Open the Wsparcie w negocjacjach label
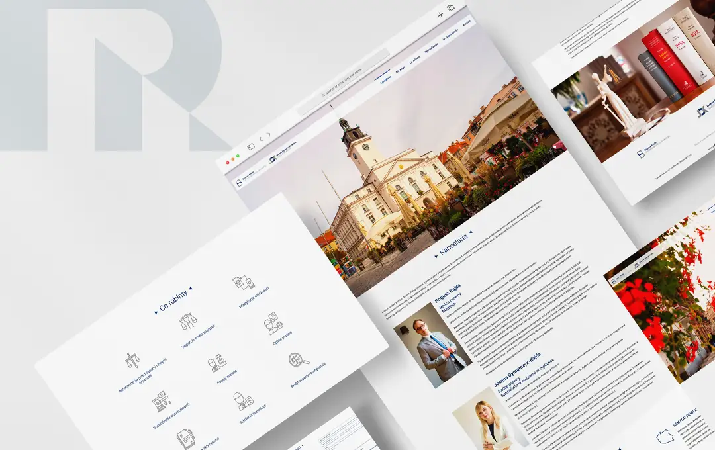This screenshot has height=450, width=715. click(x=199, y=336)
